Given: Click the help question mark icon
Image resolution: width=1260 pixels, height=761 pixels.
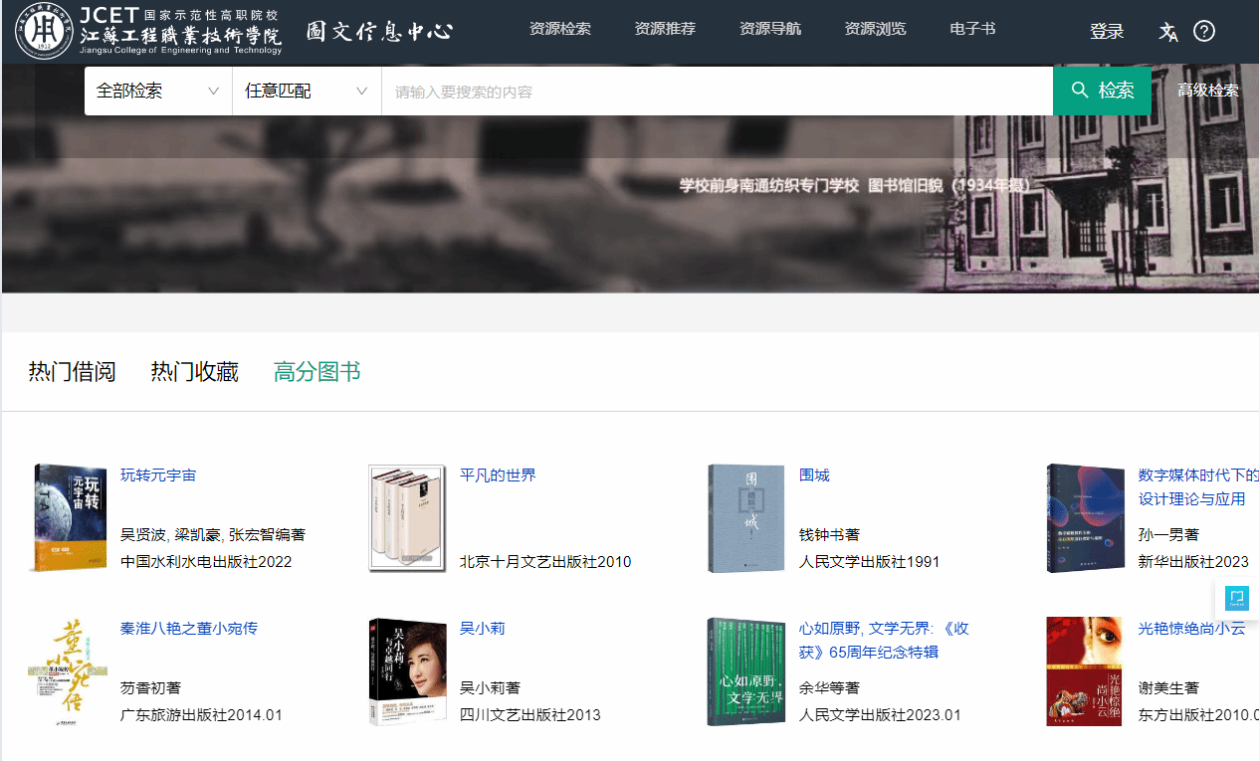Looking at the screenshot, I should 1204,31.
